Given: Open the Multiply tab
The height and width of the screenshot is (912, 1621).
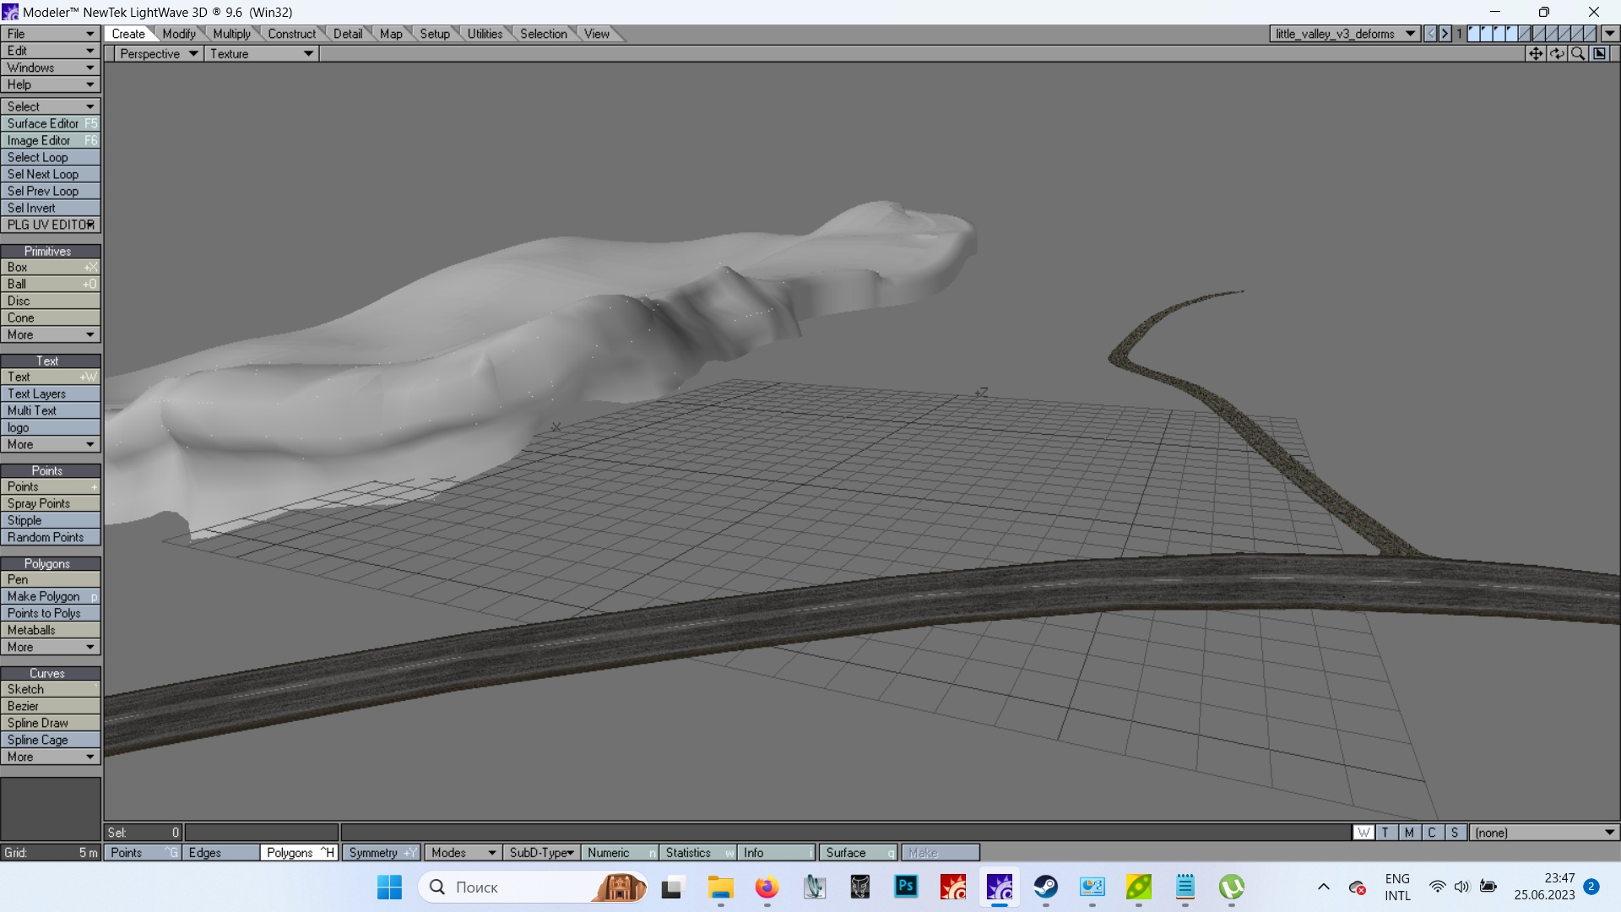Looking at the screenshot, I should pyautogui.click(x=231, y=34).
